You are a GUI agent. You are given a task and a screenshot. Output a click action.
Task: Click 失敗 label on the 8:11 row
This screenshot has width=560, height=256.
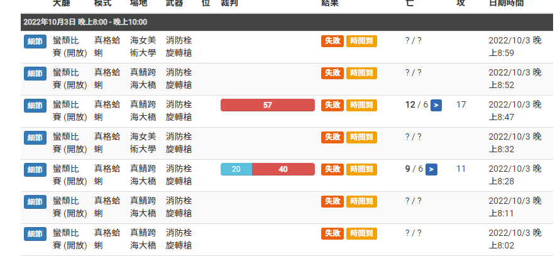point(332,201)
